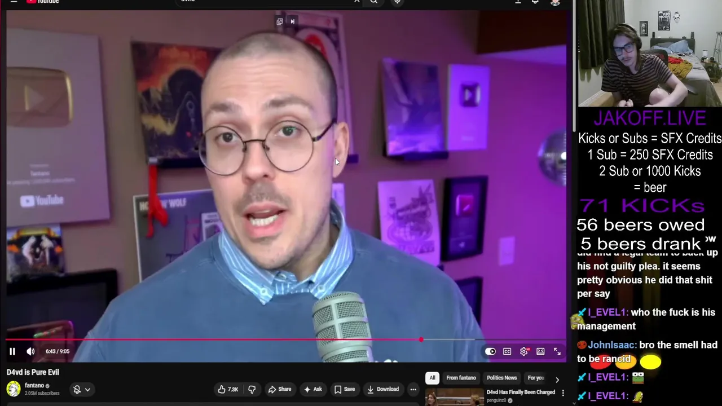This screenshot has width=722, height=406.
Task: Open the Create upload icon
Action: tap(518, 2)
